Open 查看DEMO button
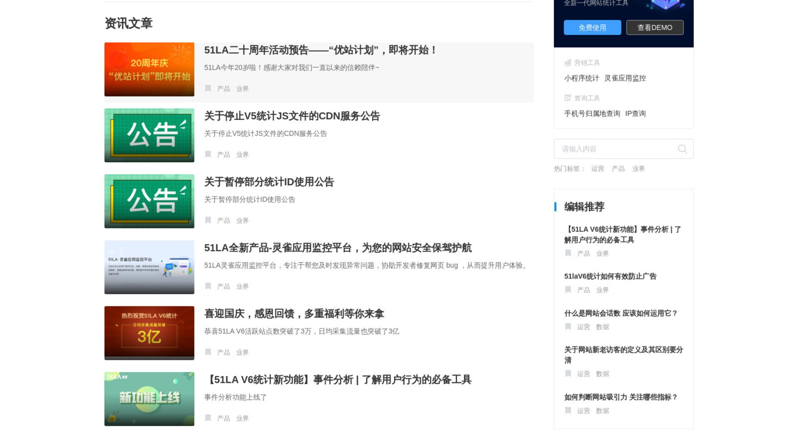 pos(655,27)
